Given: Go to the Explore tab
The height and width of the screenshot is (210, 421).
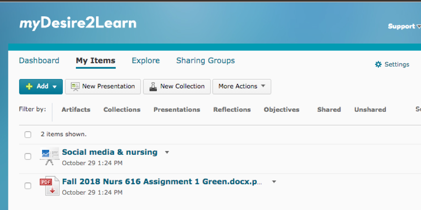Looking at the screenshot, I should [146, 61].
